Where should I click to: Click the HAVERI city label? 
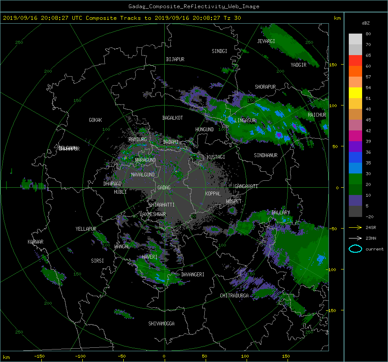pos(150,257)
